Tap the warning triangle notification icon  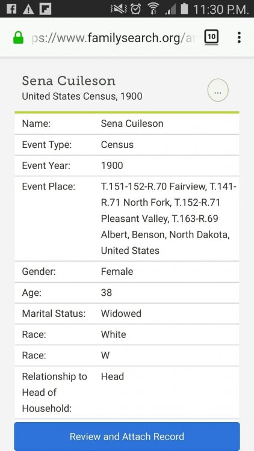(28, 9)
